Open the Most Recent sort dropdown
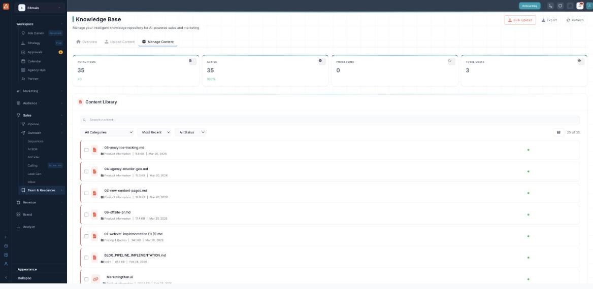The width and height of the screenshot is (593, 289). tap(155, 132)
